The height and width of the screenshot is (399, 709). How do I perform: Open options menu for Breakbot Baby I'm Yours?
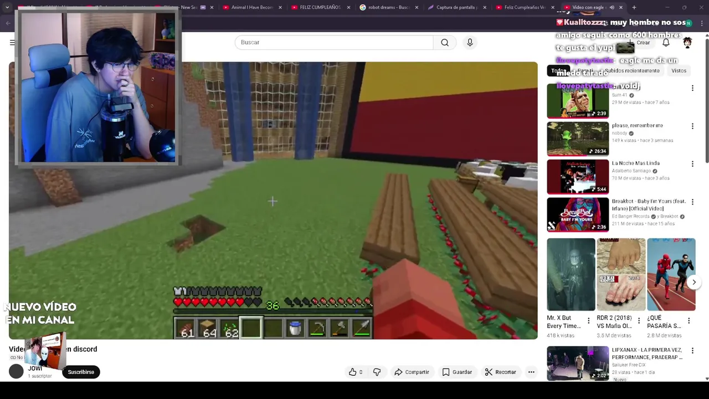tap(692, 202)
